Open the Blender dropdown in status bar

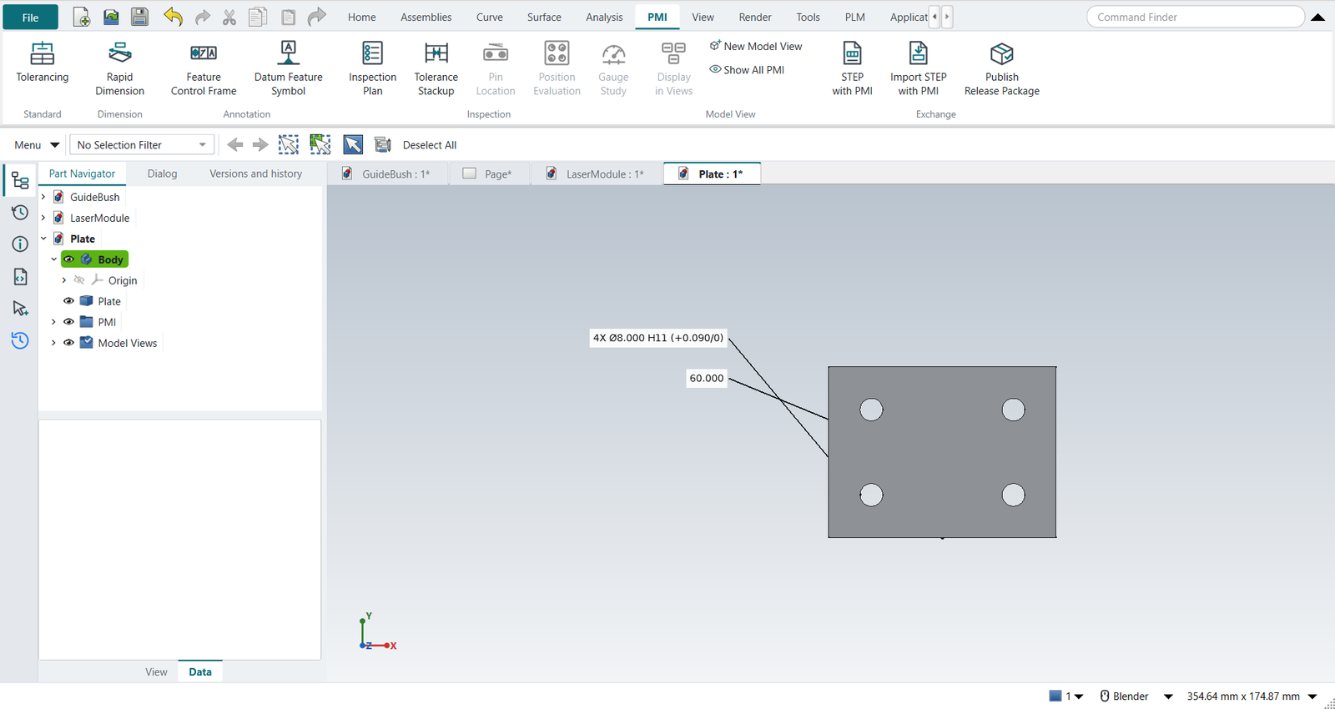[x=1168, y=696]
